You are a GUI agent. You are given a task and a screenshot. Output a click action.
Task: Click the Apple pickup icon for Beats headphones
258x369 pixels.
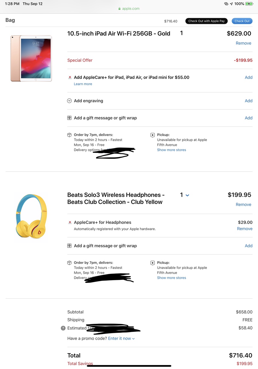click(x=153, y=263)
